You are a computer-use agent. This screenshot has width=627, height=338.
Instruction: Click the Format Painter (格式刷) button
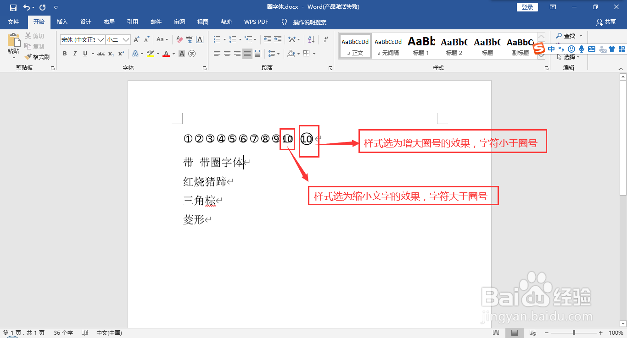37,57
